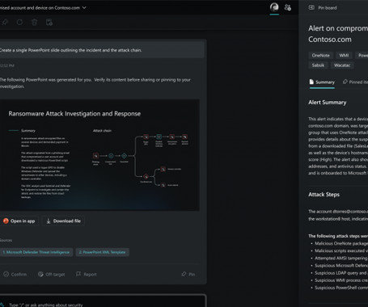
Task: Select 'Attempted AMSI tampering' bullet
Action: point(341,259)
